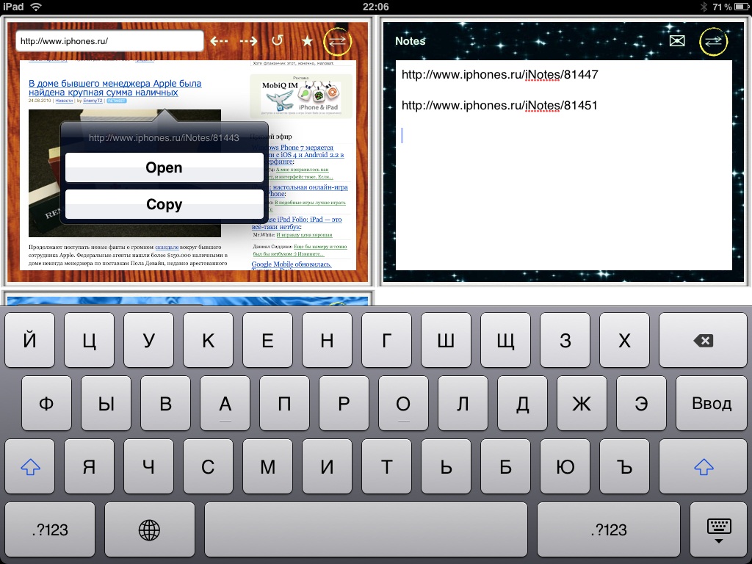
Task: Tap the Р key
Action: pos(344,403)
